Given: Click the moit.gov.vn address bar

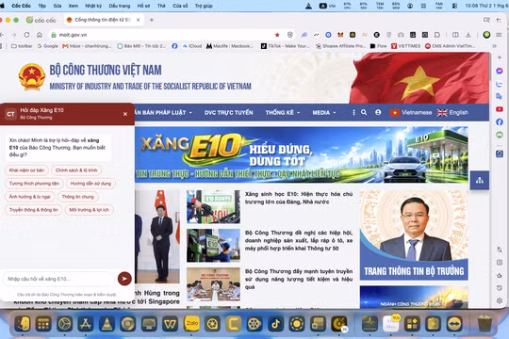Looking at the screenshot, I should coord(162,35).
